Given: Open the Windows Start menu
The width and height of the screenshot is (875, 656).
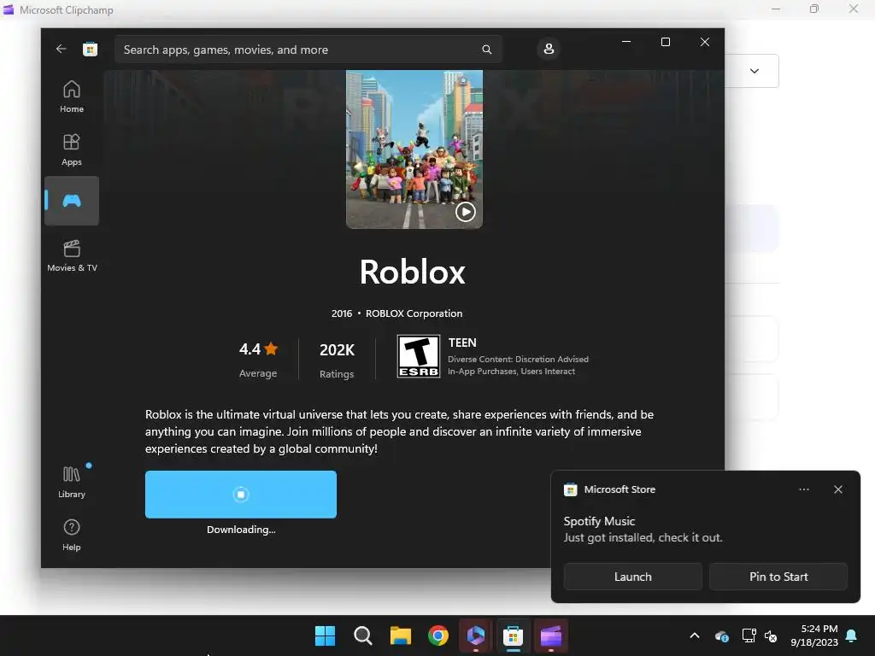Looking at the screenshot, I should pyautogui.click(x=325, y=635).
